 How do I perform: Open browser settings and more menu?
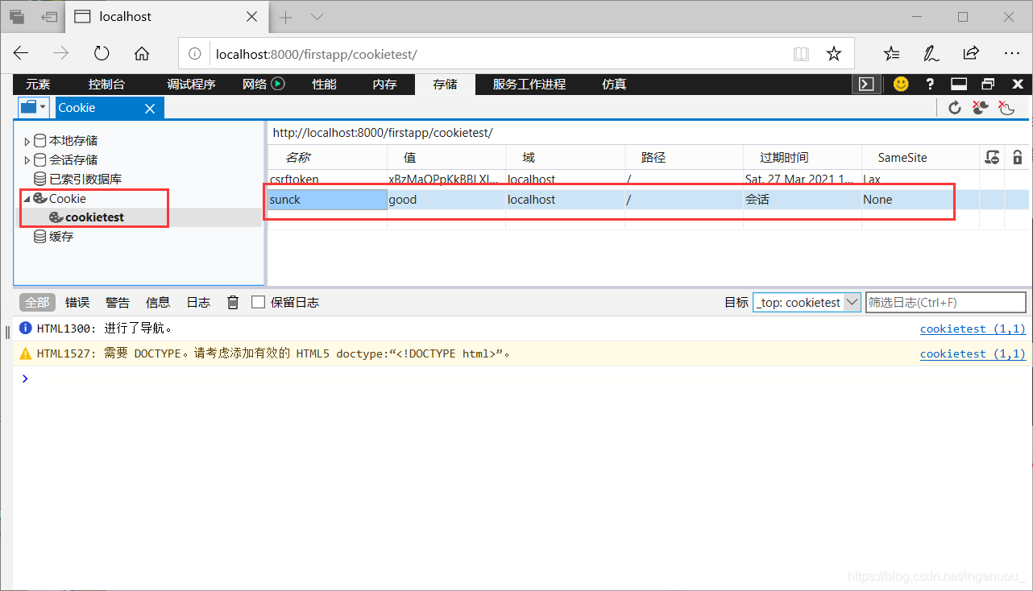[1012, 54]
